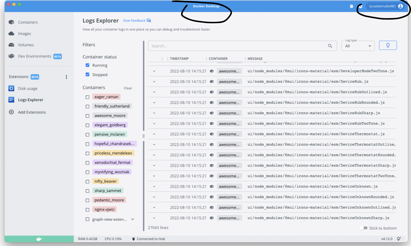Viewport: 411px width, 246px height.
Task: Open the Containers section
Action: [27, 22]
